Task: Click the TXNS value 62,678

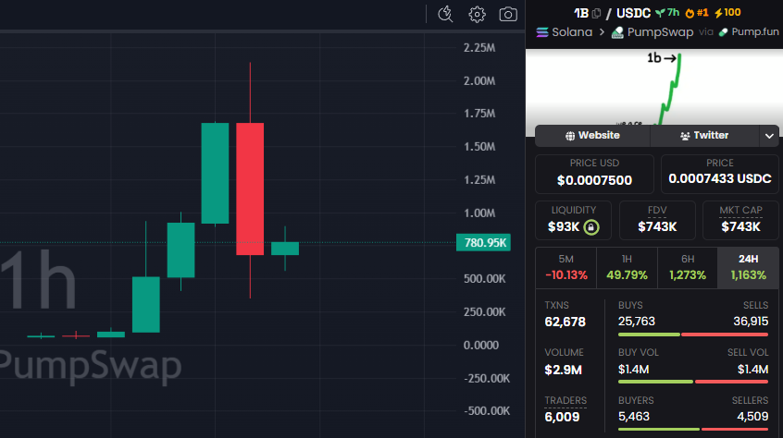Action: point(565,322)
